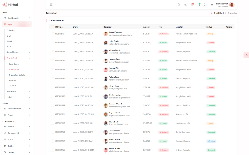The image size is (249, 155).
Task: Check the select-all checkbox in table header
Action: pyautogui.click(x=52, y=27)
